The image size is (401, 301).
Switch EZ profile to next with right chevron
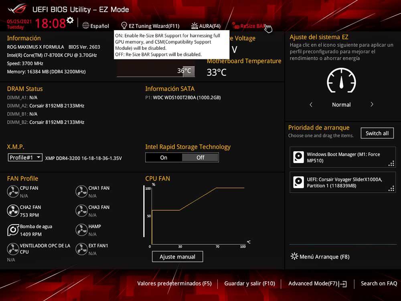[372, 104]
